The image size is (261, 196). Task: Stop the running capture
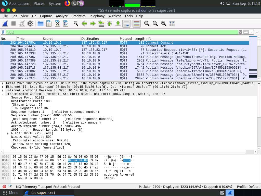click(x=13, y=23)
